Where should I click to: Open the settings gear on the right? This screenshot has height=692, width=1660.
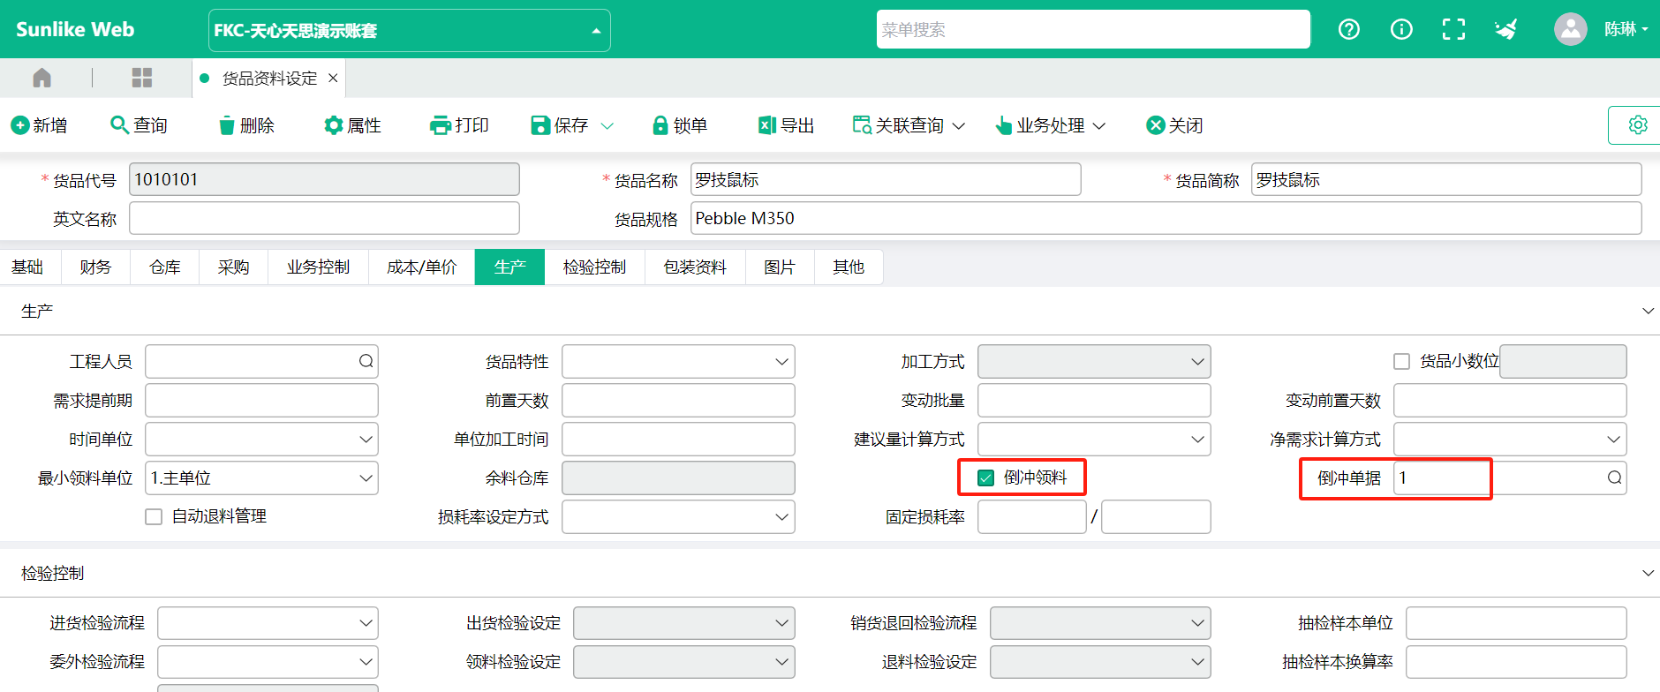1637,125
